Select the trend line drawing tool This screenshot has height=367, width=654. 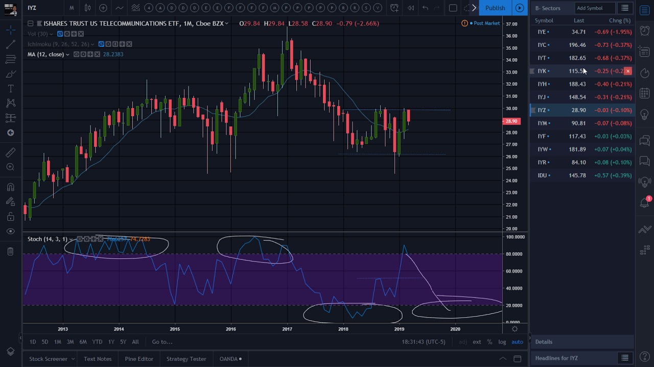click(10, 45)
